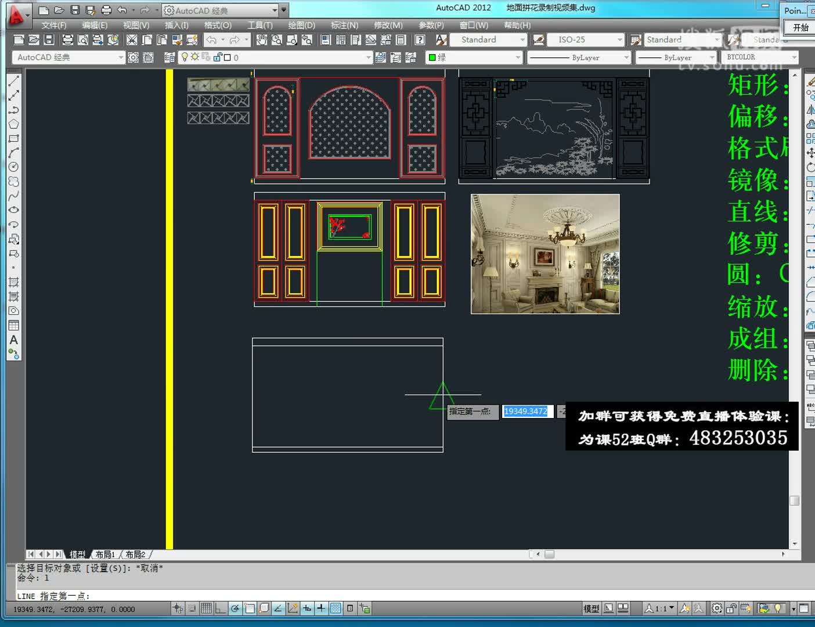Switch to the 布局1 tab

tap(105, 554)
